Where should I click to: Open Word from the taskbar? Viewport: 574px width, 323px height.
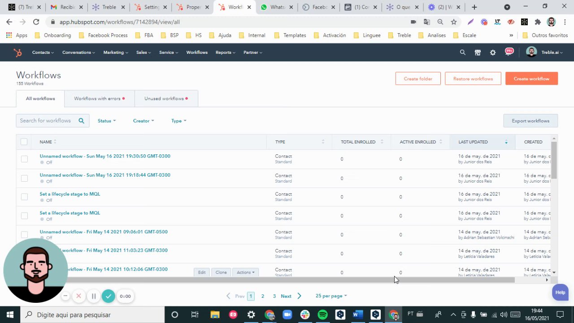tap(358, 314)
